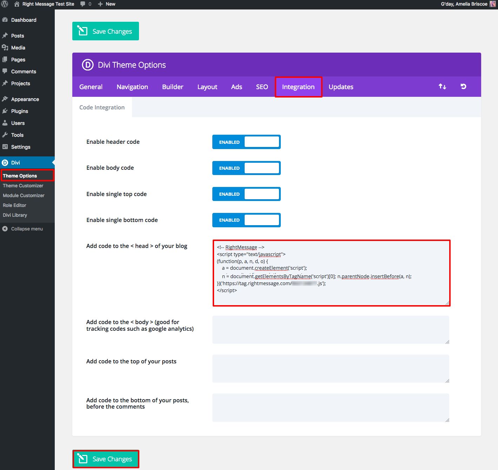
Task: Click the Collapse menu label
Action: tap(27, 229)
